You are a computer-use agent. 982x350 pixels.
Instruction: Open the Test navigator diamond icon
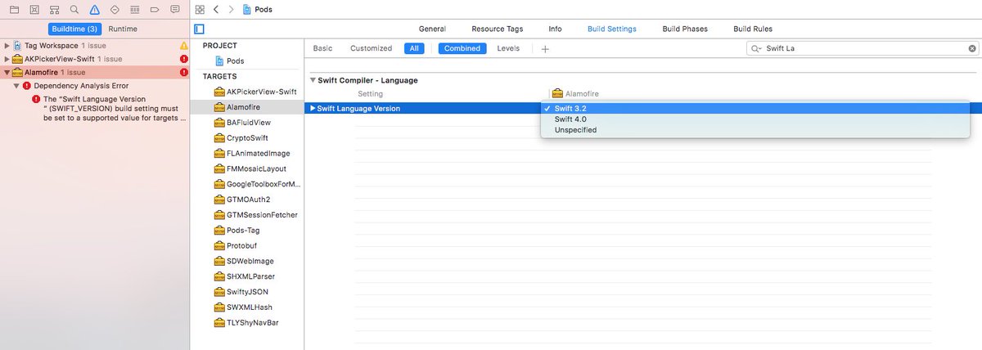coord(115,9)
